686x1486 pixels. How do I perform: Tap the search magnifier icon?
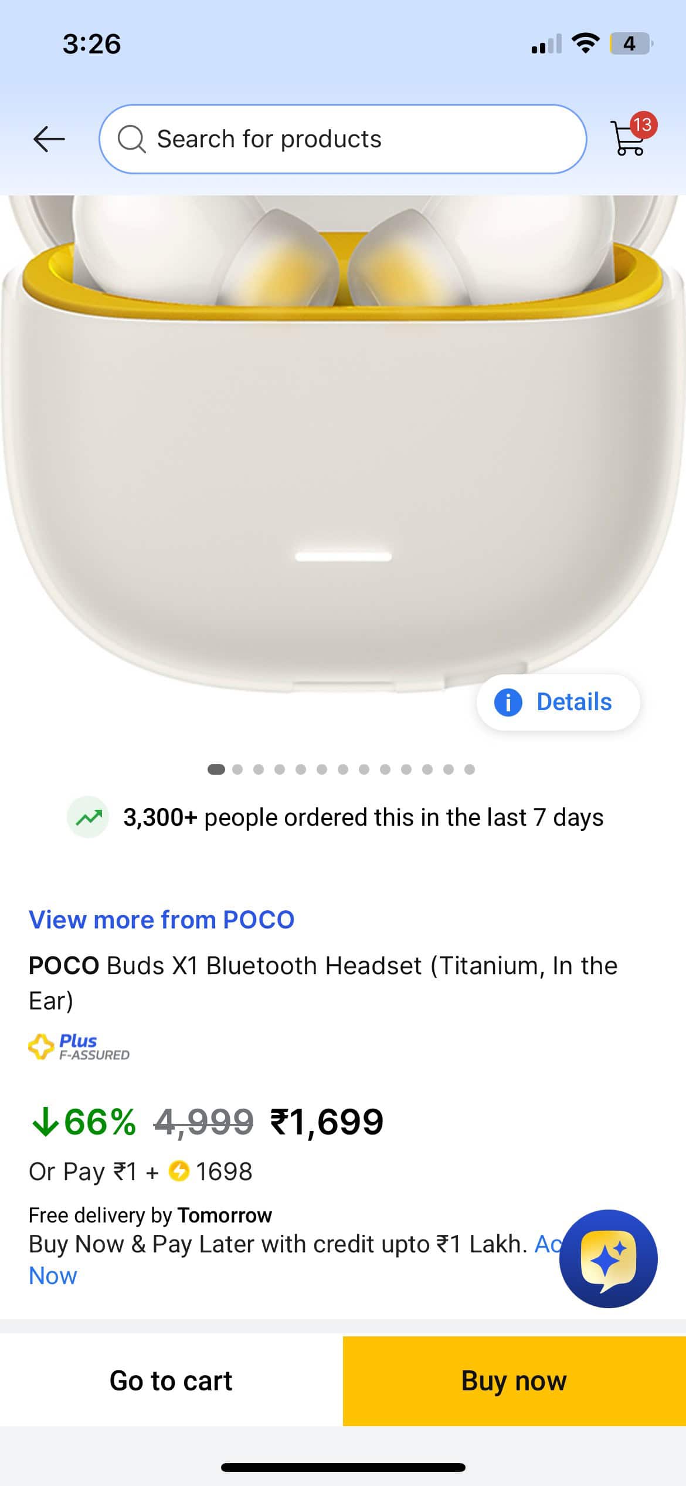pos(131,140)
